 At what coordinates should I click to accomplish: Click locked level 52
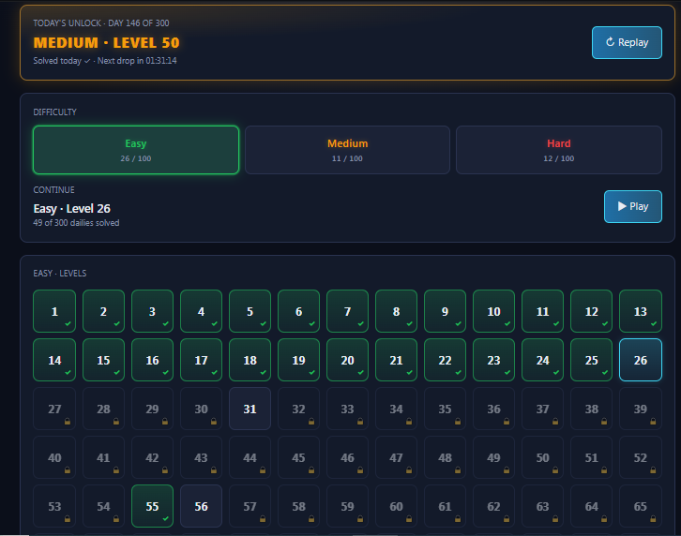click(x=640, y=457)
